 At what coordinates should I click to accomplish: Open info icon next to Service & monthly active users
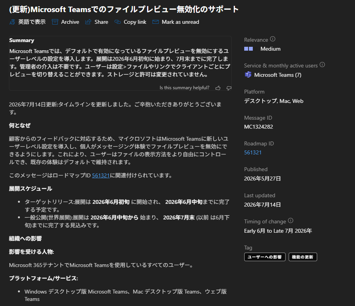[322, 65]
